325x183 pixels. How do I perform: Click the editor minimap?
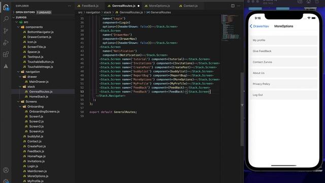click(x=230, y=27)
